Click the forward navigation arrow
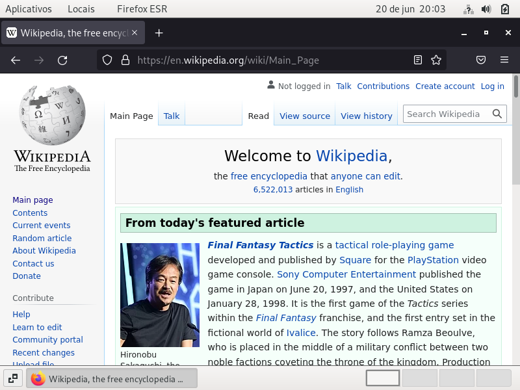The width and height of the screenshot is (520, 390). [x=39, y=60]
